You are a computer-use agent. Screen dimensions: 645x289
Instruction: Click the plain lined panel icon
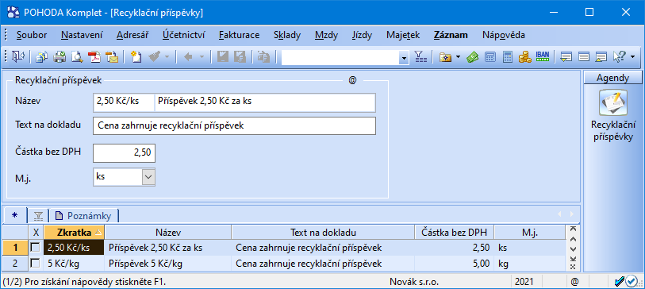(583, 57)
